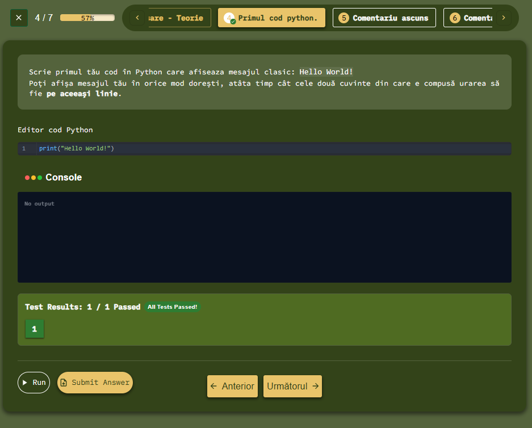
Task: Submit Answer button click
Action: [95, 383]
